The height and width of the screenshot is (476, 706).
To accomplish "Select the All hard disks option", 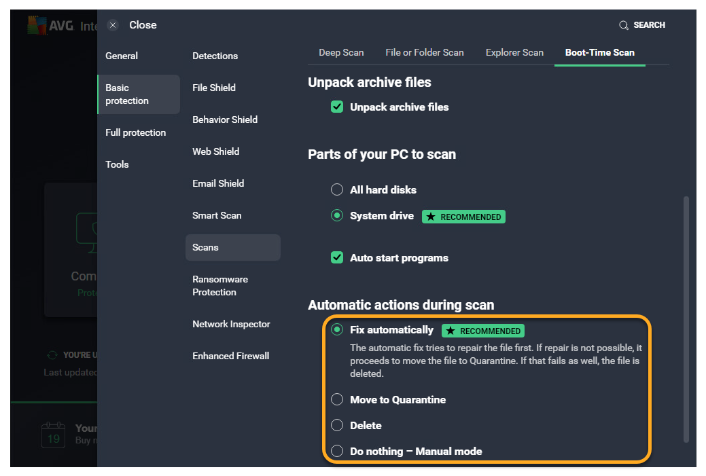I will (x=337, y=189).
